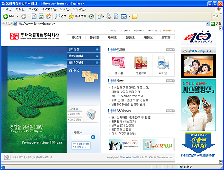Stop page loading with red X icon

click(34, 16)
